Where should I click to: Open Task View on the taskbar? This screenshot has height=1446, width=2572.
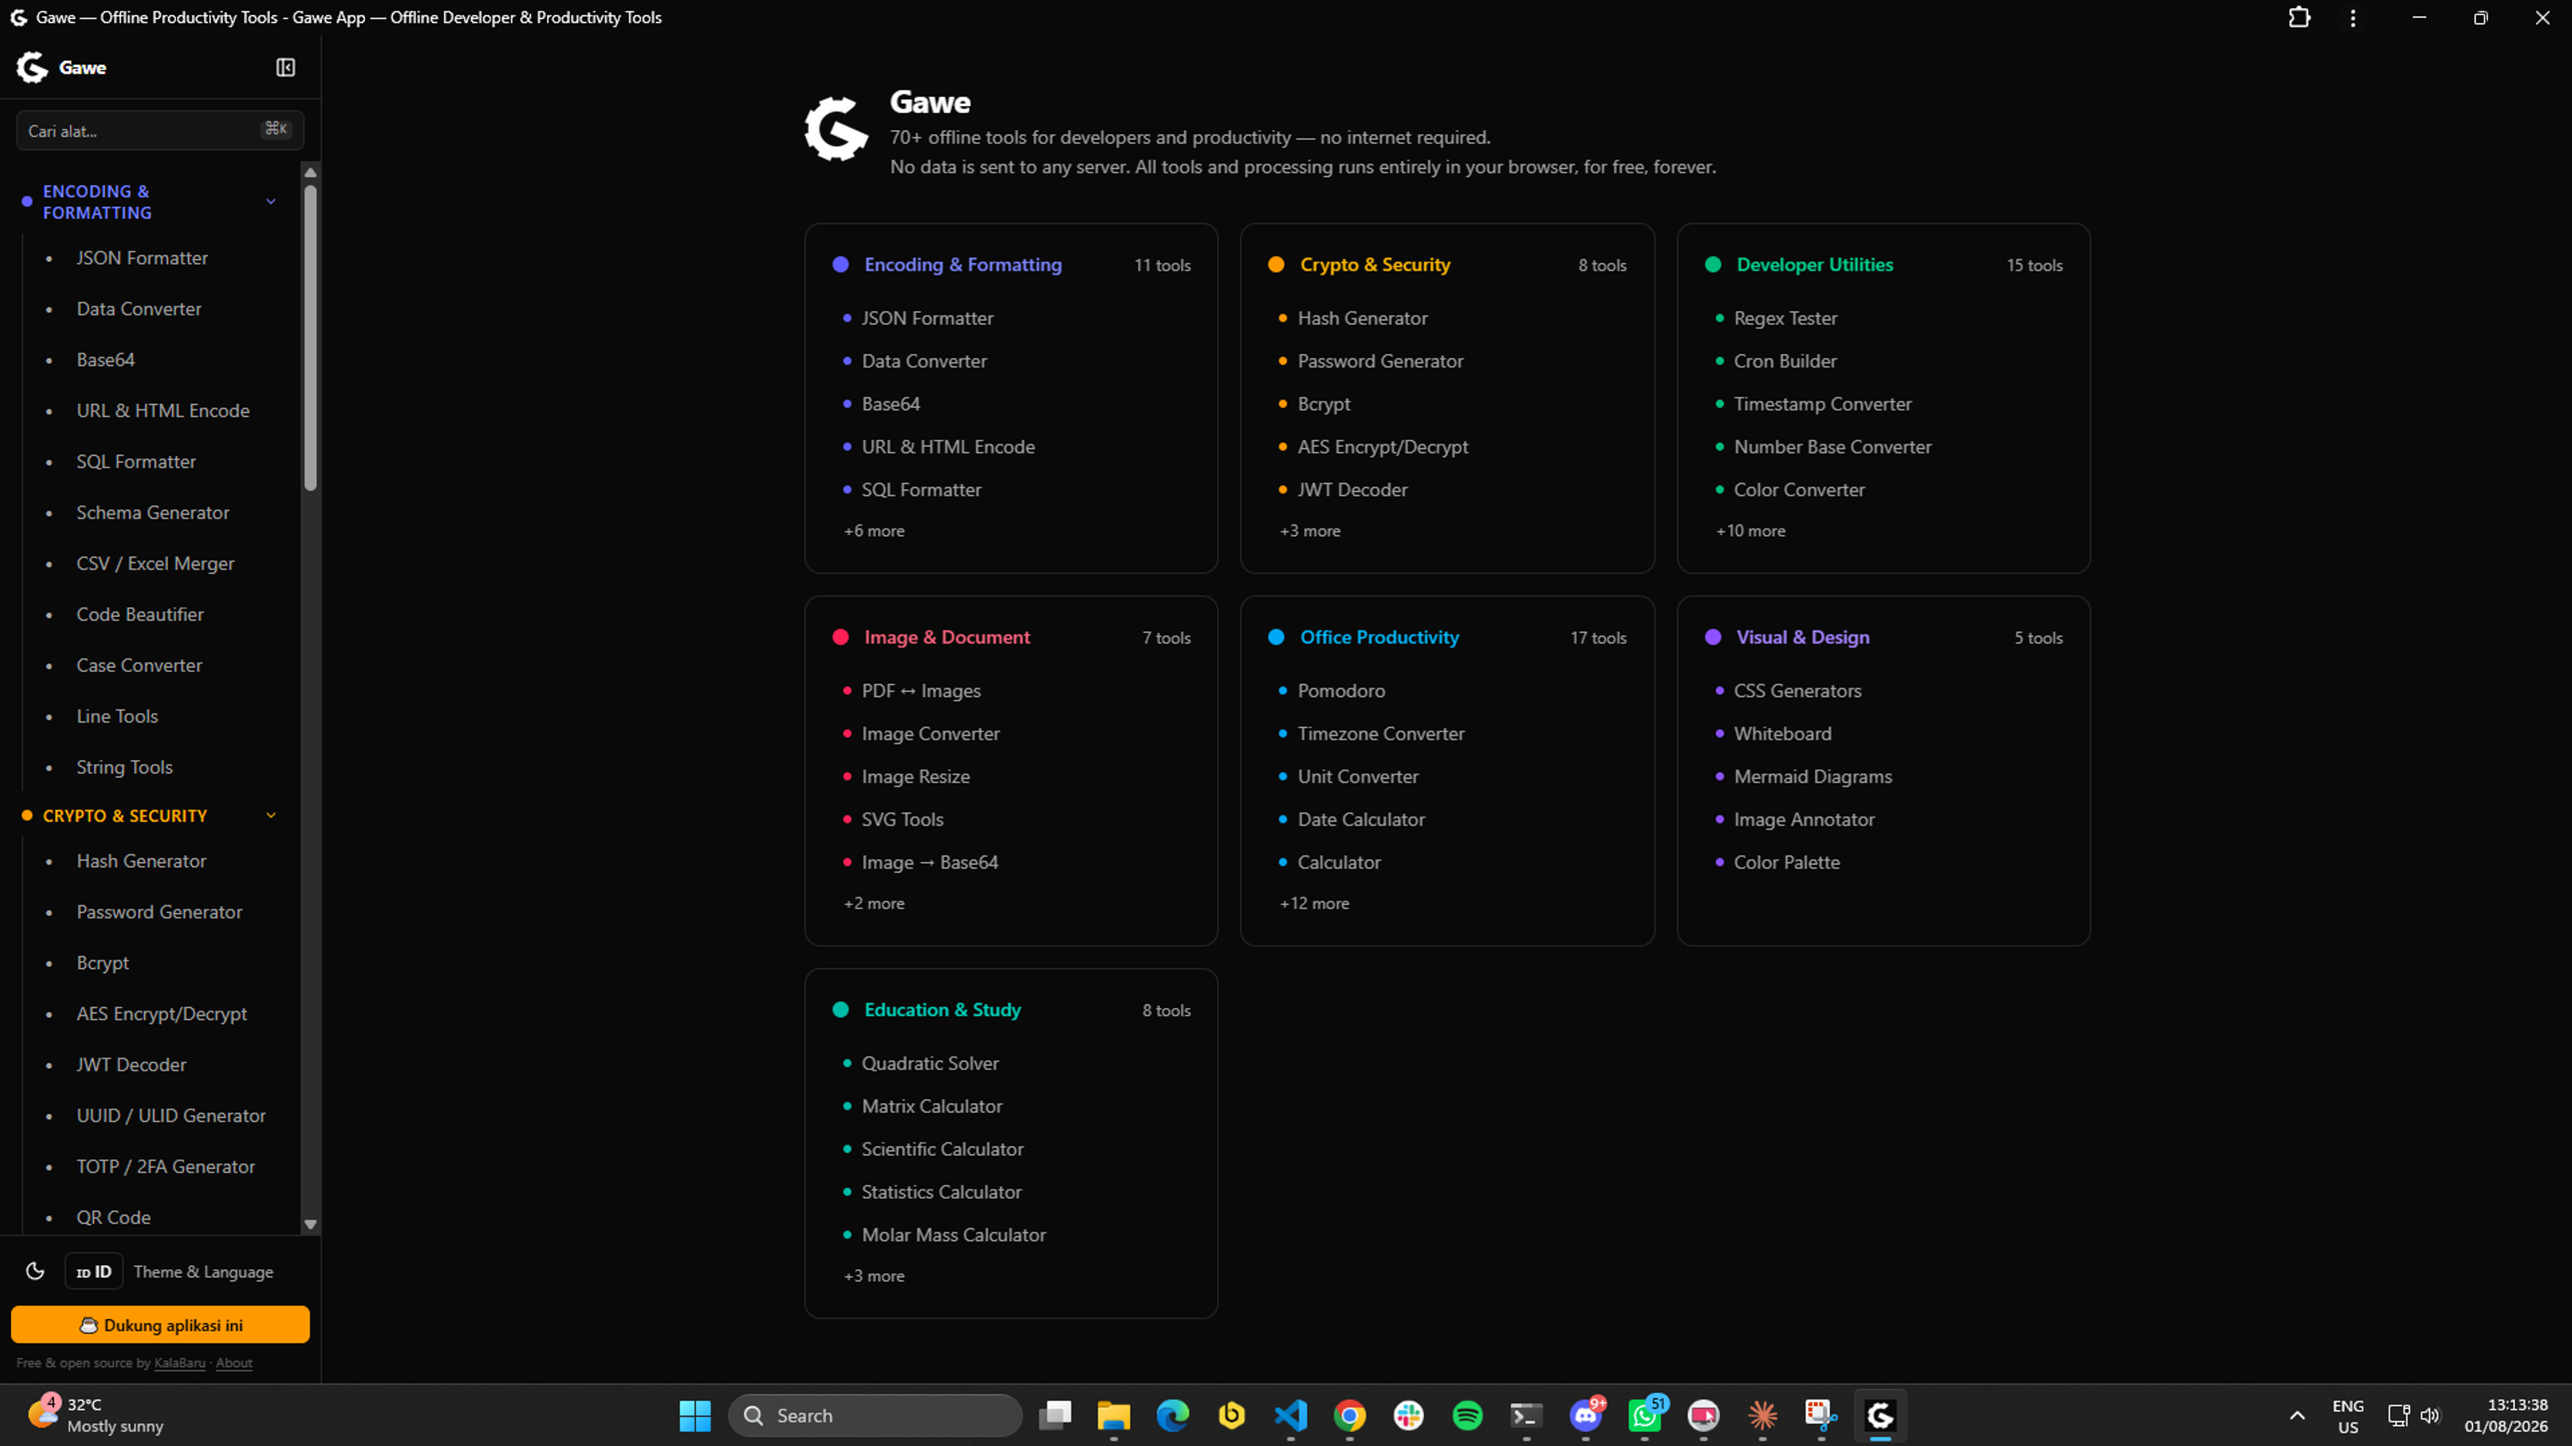(x=1054, y=1415)
